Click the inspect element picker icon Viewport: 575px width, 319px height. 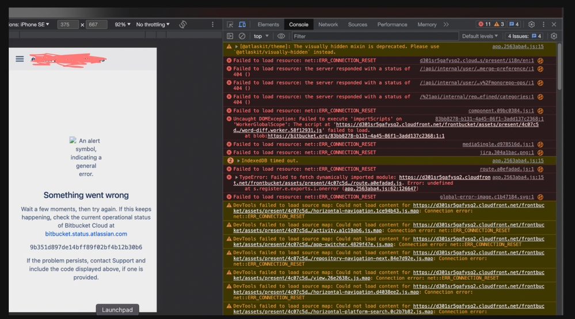click(230, 25)
